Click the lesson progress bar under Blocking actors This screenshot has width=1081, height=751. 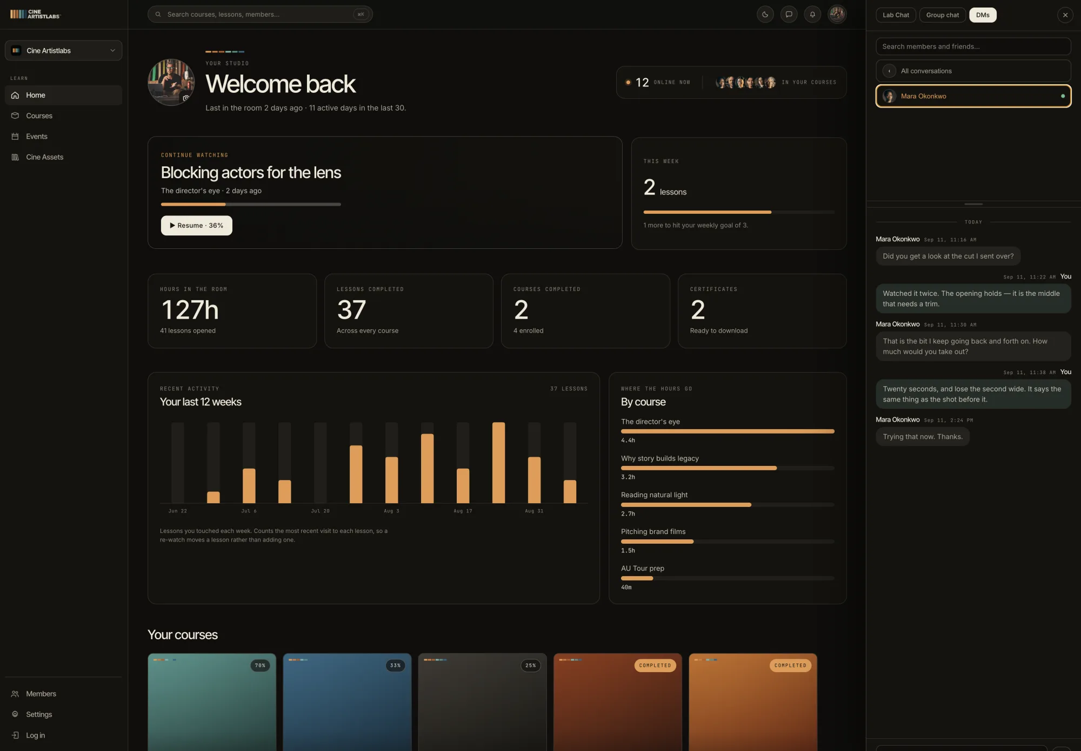coord(251,205)
